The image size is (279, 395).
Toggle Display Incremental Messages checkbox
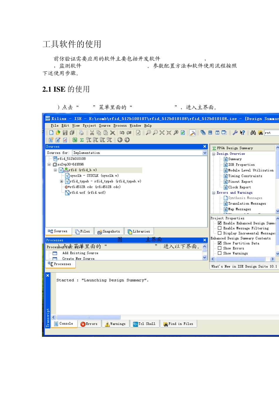click(x=219, y=233)
